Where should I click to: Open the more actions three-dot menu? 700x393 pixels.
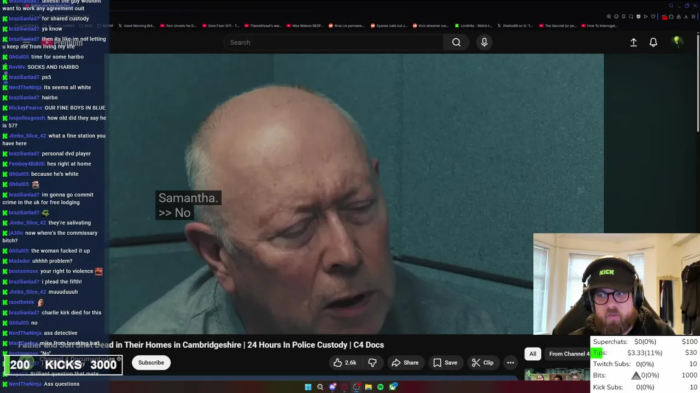coord(510,362)
